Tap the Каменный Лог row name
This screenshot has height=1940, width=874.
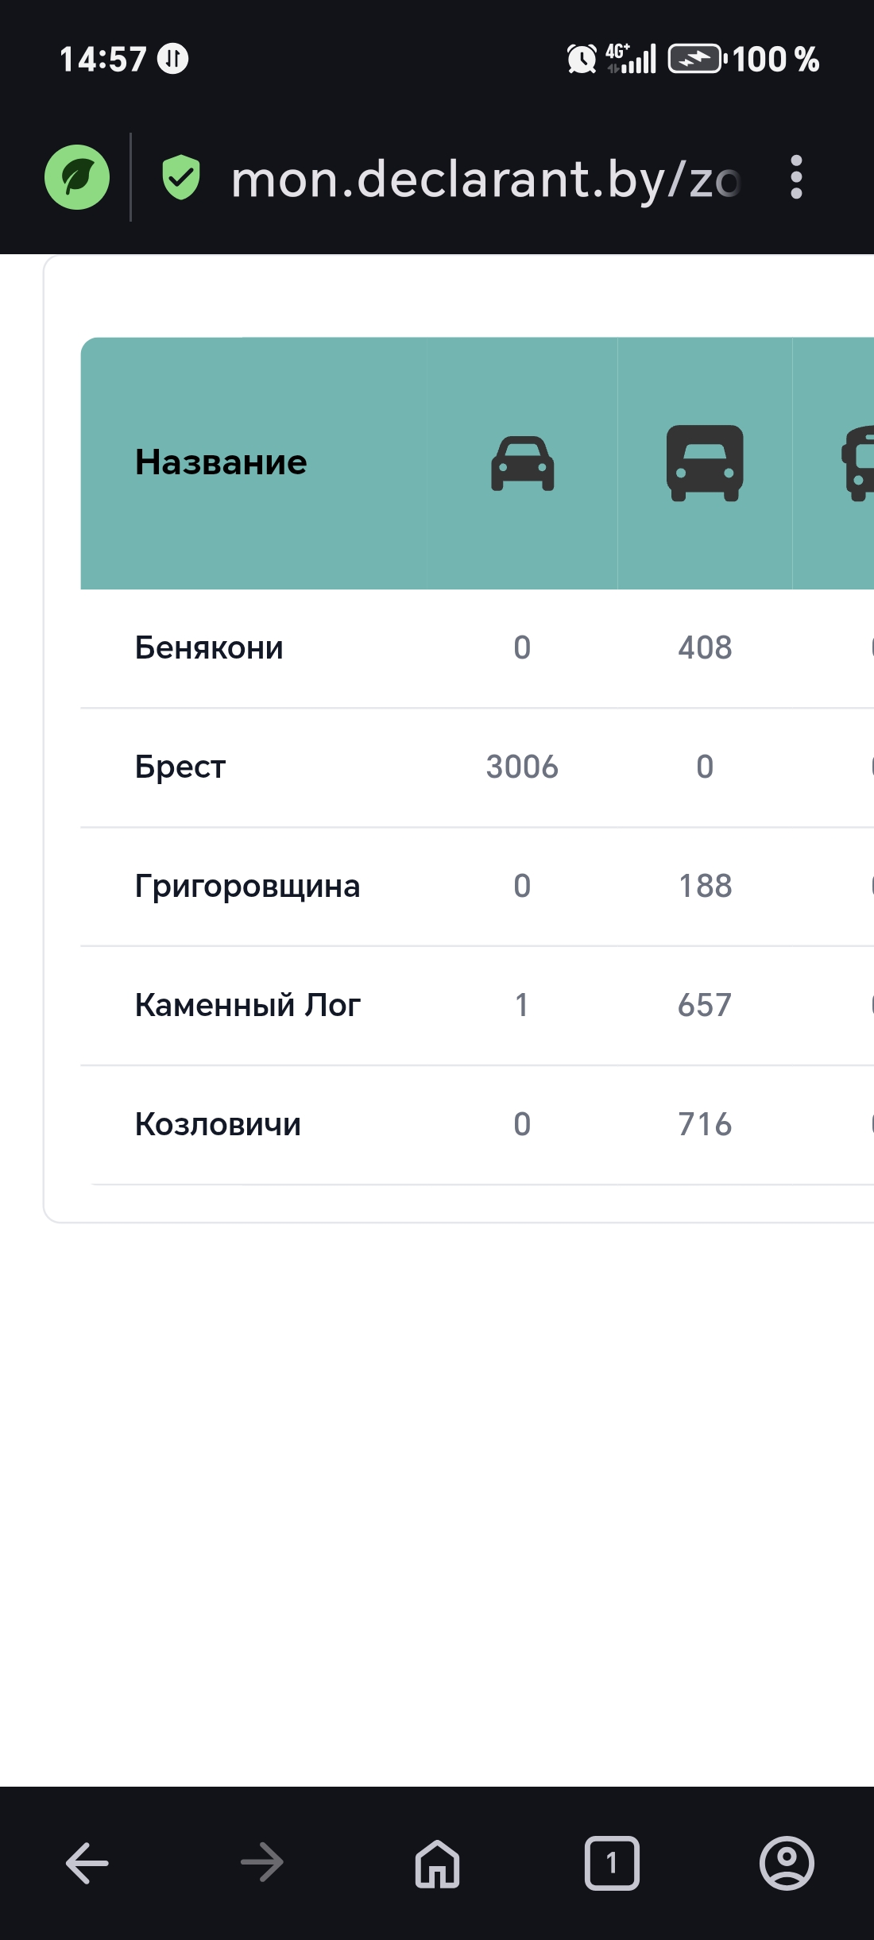247,1006
